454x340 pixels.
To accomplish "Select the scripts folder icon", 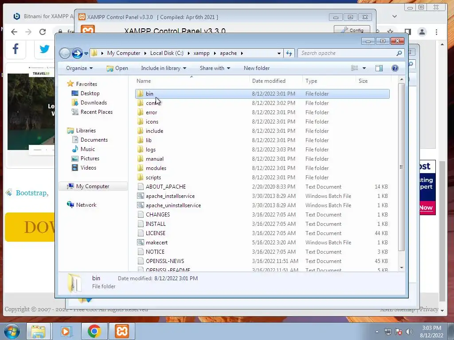I will pos(141,177).
